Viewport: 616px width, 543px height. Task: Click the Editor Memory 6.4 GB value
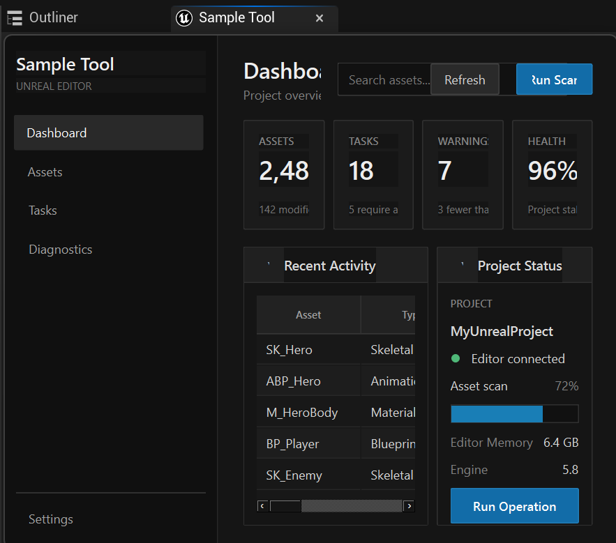[561, 443]
